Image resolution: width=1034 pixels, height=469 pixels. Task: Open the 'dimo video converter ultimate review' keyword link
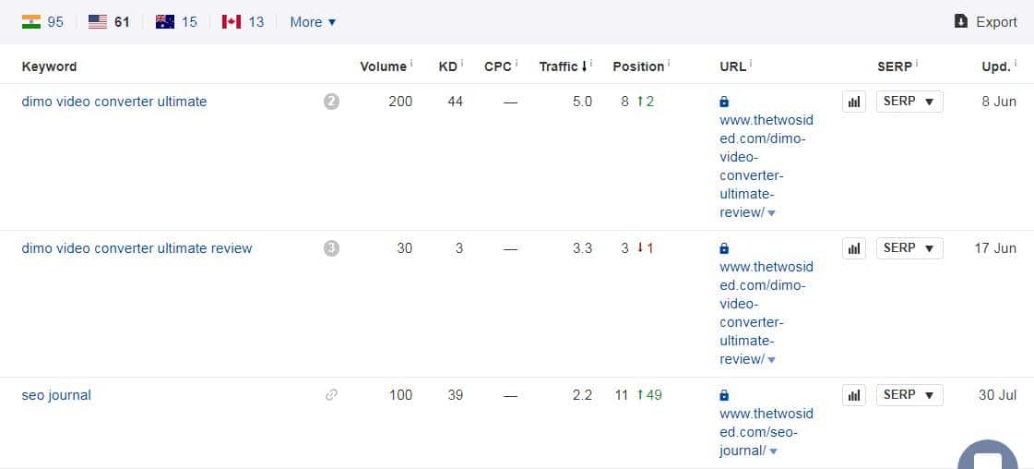(x=137, y=248)
